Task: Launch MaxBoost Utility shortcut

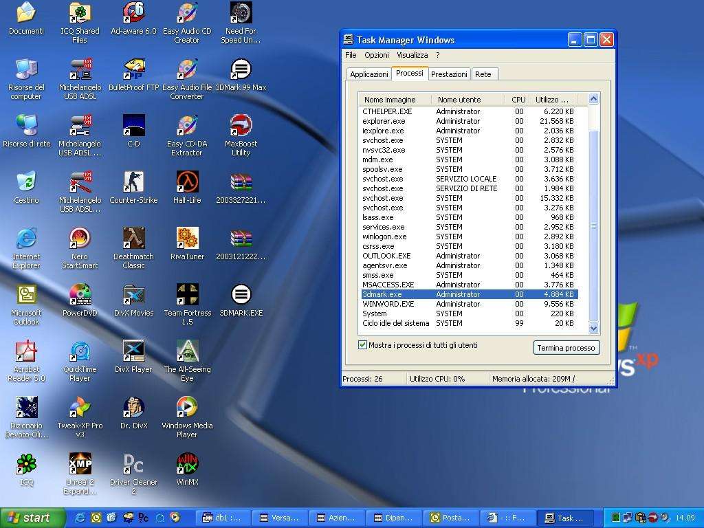Action: [x=241, y=135]
